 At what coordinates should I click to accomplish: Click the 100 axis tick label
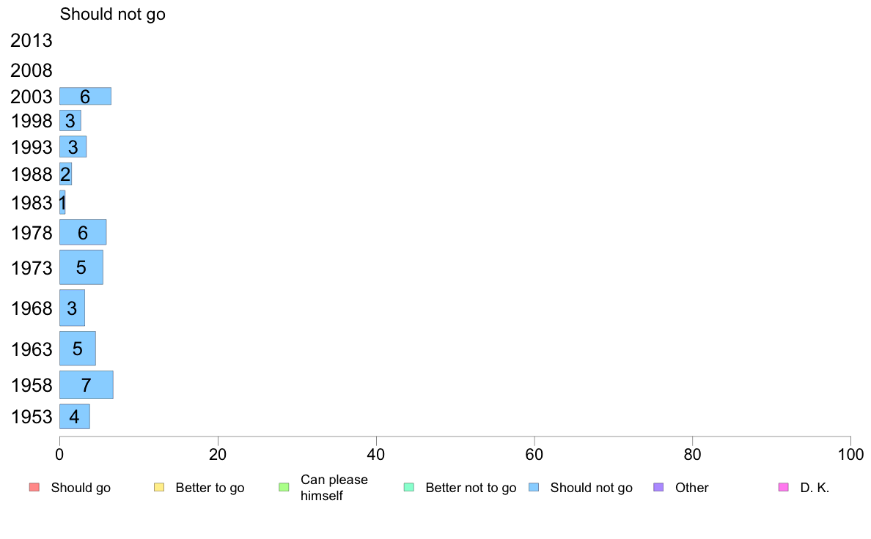coord(850,455)
